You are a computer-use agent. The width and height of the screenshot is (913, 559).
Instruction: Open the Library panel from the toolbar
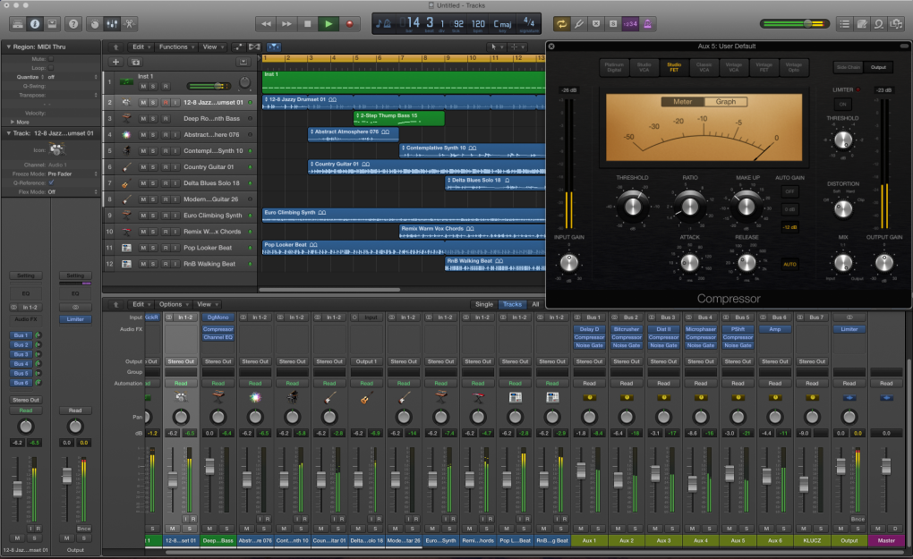(18, 24)
